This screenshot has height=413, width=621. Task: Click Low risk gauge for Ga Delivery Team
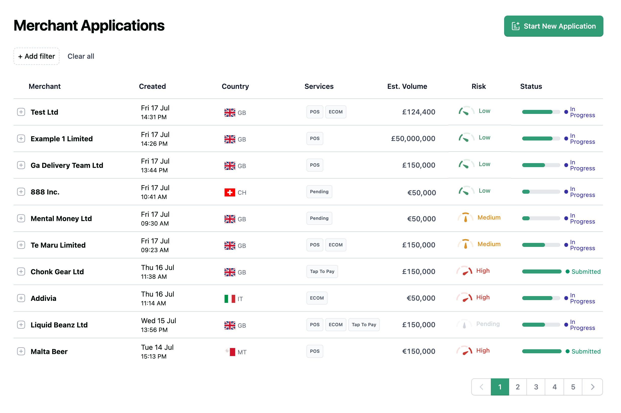(466, 164)
